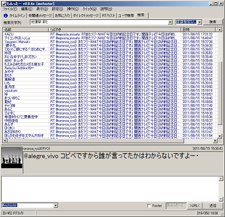Switch to the @関連メッセージ tab
The width and height of the screenshot is (225, 217).
click(x=40, y=15)
